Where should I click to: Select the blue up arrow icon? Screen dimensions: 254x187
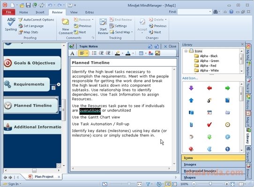click(191, 100)
